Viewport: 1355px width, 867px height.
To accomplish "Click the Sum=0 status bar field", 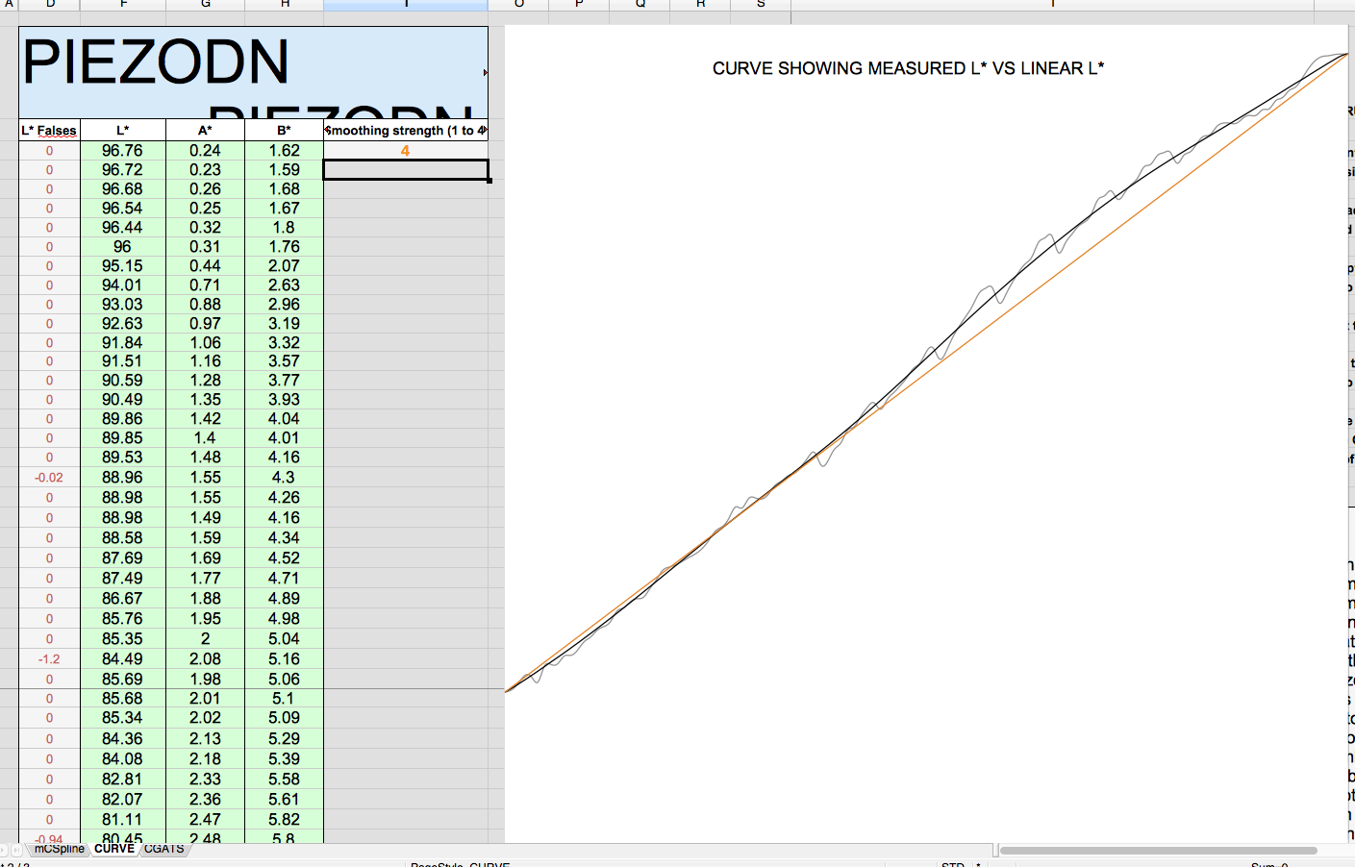I will point(1269,864).
